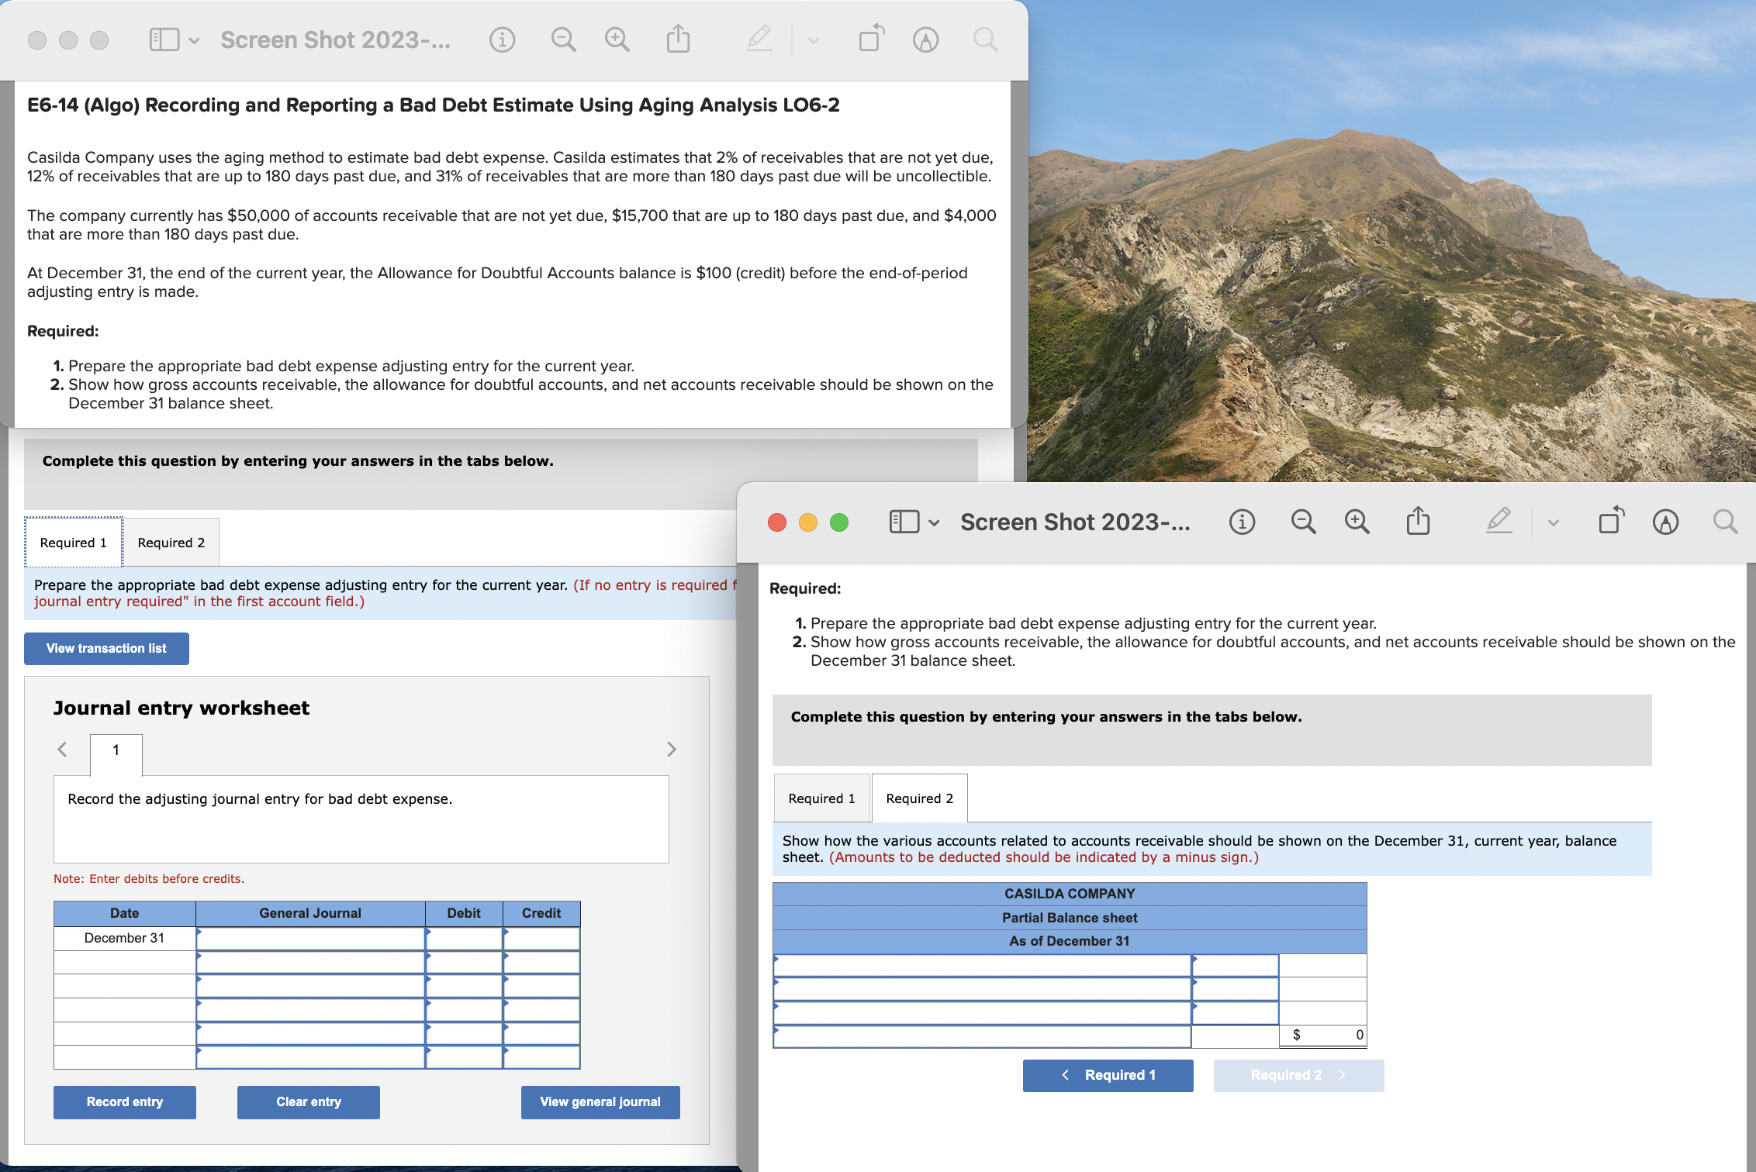The width and height of the screenshot is (1756, 1172).
Task: Click first account row in Partial Balance sheet
Action: tap(981, 966)
